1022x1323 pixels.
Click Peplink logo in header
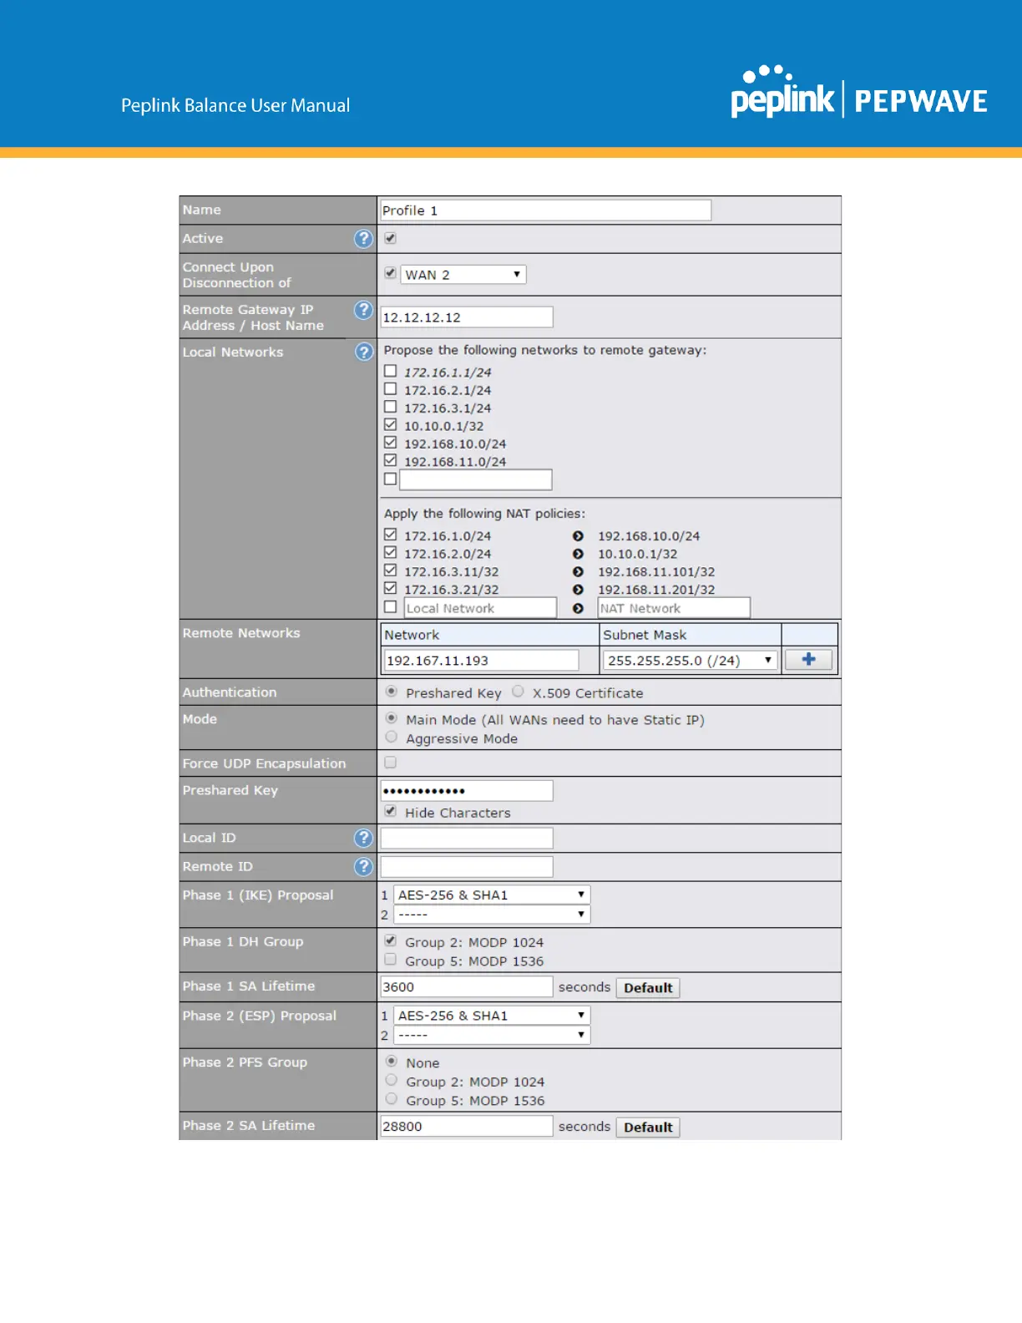pyautogui.click(x=782, y=92)
